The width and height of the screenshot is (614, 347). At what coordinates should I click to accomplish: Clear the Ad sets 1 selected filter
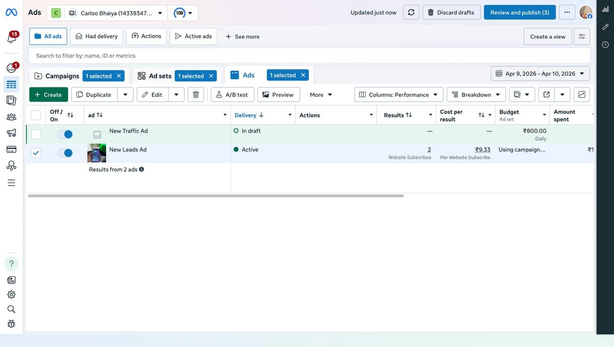coord(211,76)
